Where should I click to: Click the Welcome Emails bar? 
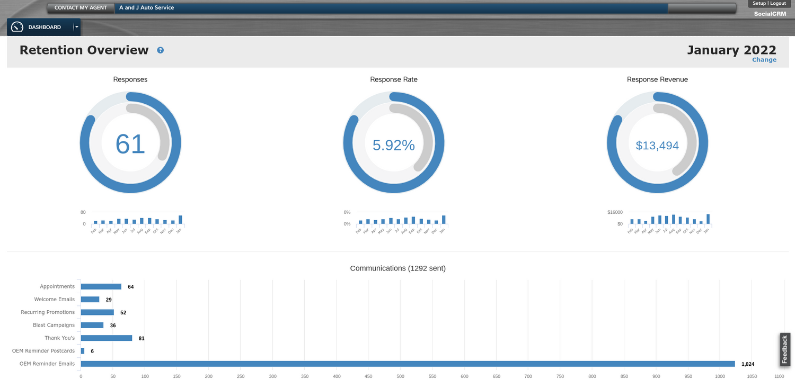click(90, 300)
